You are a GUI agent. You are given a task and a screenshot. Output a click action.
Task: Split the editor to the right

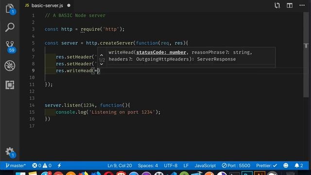290,5
